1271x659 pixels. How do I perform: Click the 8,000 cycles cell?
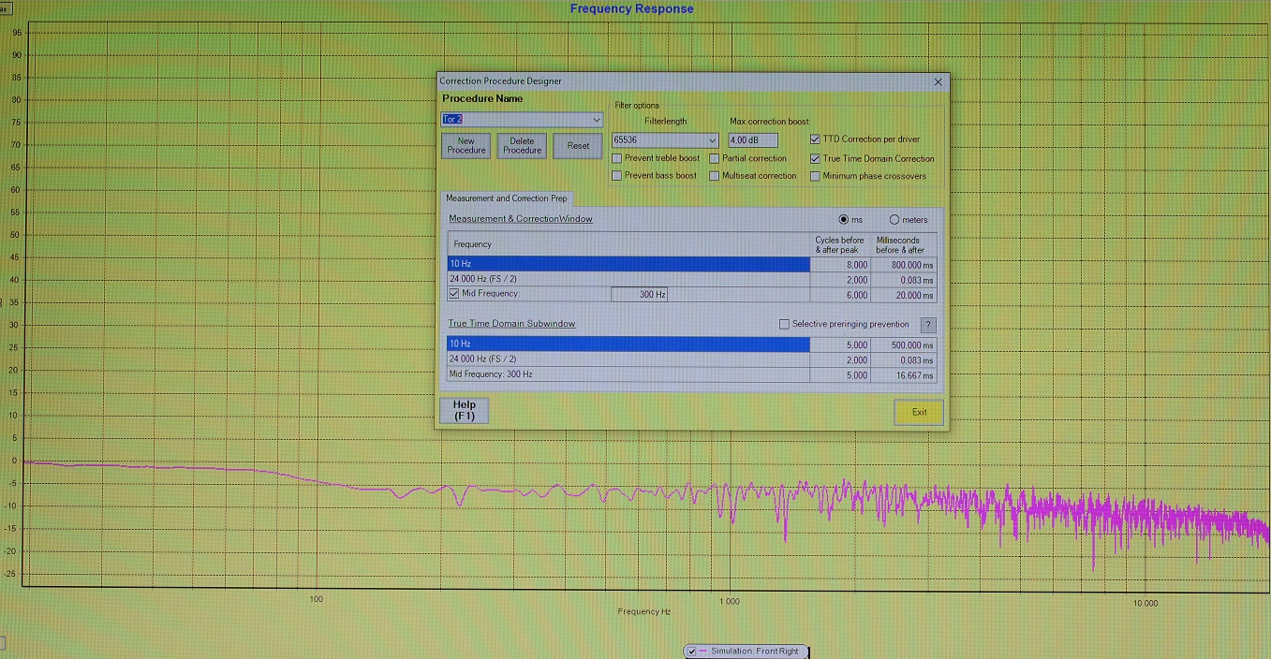[840, 264]
